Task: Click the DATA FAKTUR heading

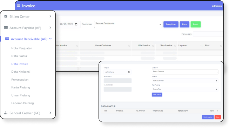Action: point(108,106)
